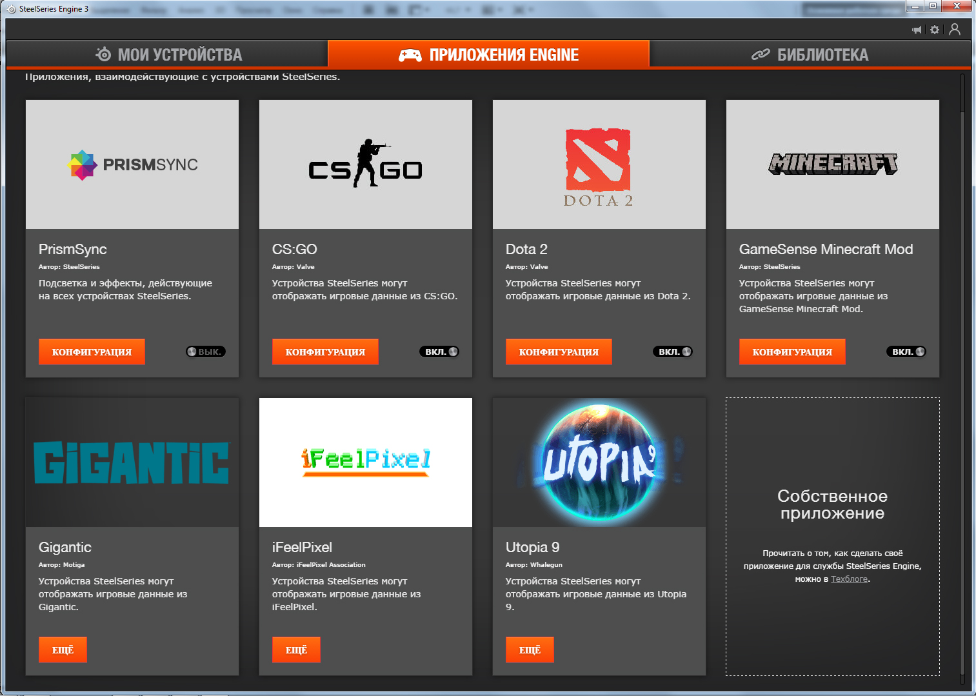Viewport: 976px width, 696px height.
Task: Click the iFeelPixel title text
Action: pos(302,548)
